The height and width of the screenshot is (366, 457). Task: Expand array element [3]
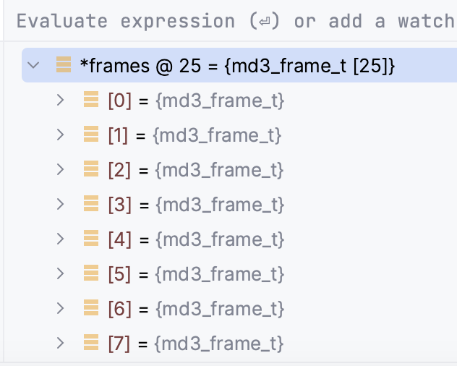pyautogui.click(x=60, y=204)
